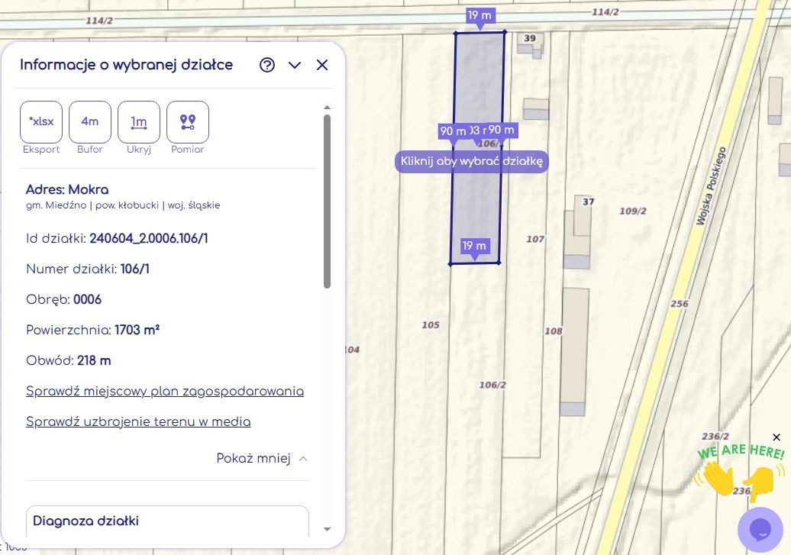Close the parcel information panel

[322, 65]
